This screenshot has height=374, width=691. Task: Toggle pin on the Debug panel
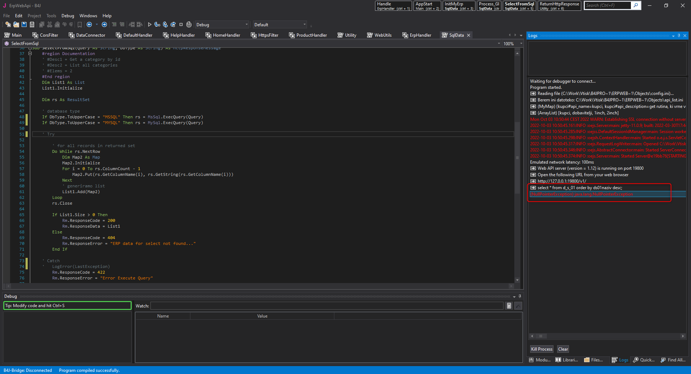click(520, 296)
